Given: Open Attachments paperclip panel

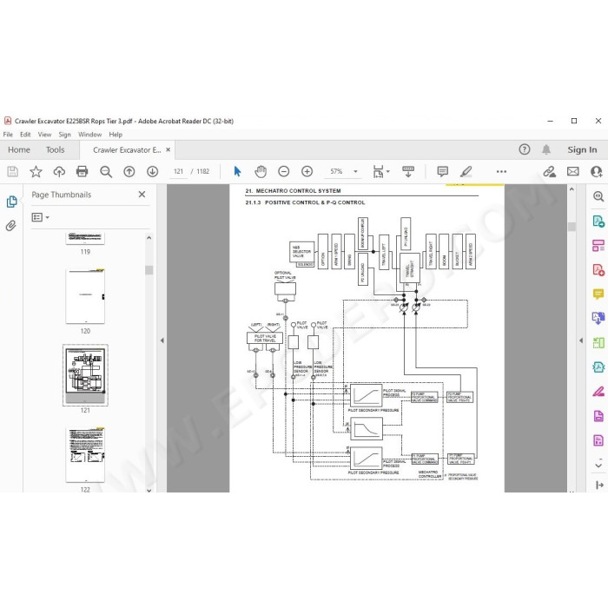Looking at the screenshot, I should (11, 226).
